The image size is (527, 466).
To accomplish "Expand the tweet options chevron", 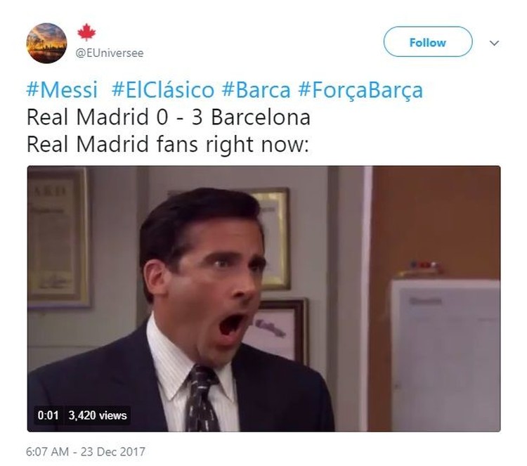I will [494, 43].
